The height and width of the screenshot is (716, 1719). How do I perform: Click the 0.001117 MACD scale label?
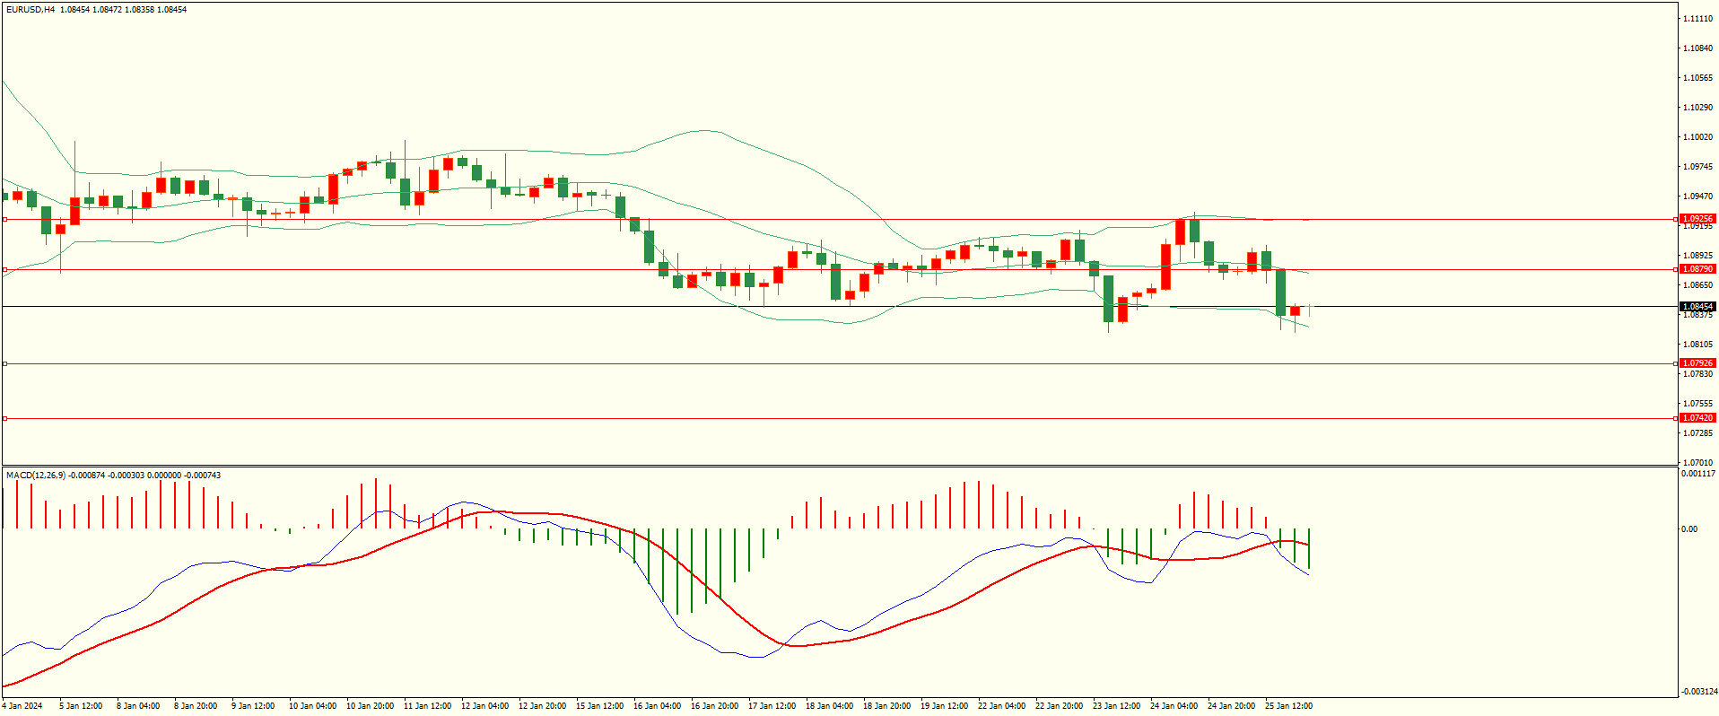point(1697,474)
